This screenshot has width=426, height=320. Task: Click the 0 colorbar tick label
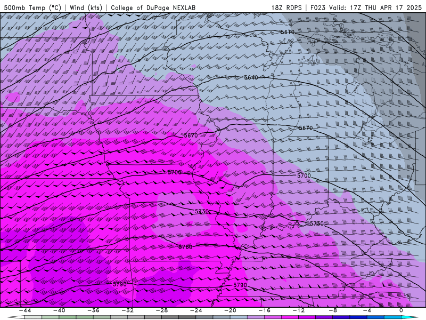click(402, 310)
